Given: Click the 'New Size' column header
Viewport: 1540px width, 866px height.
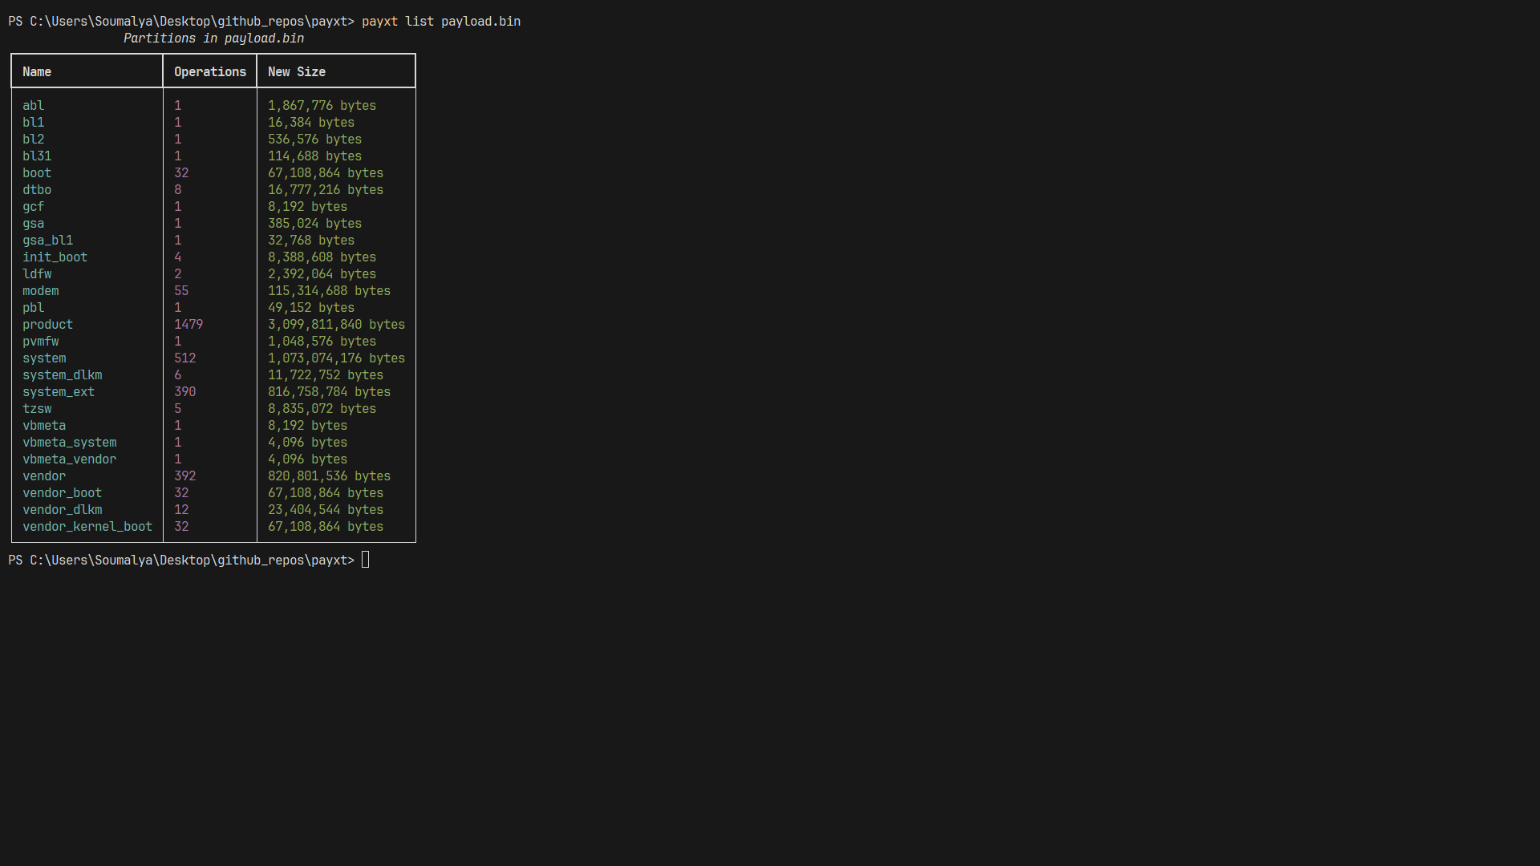Looking at the screenshot, I should click(x=297, y=72).
